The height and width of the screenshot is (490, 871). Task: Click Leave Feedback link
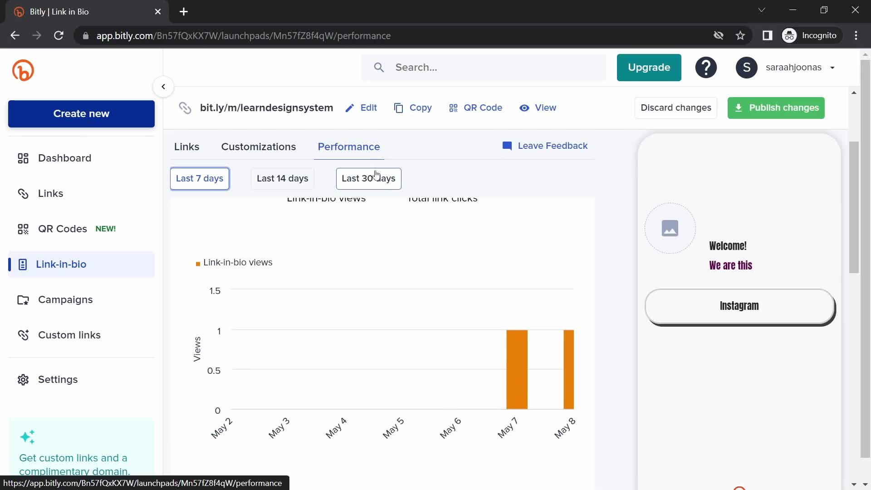click(545, 146)
